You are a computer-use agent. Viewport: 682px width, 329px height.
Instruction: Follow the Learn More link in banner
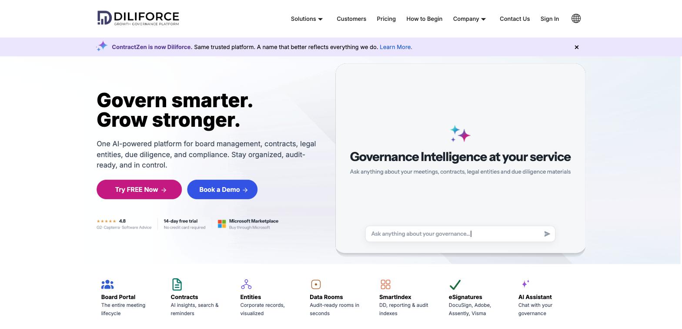[396, 47]
